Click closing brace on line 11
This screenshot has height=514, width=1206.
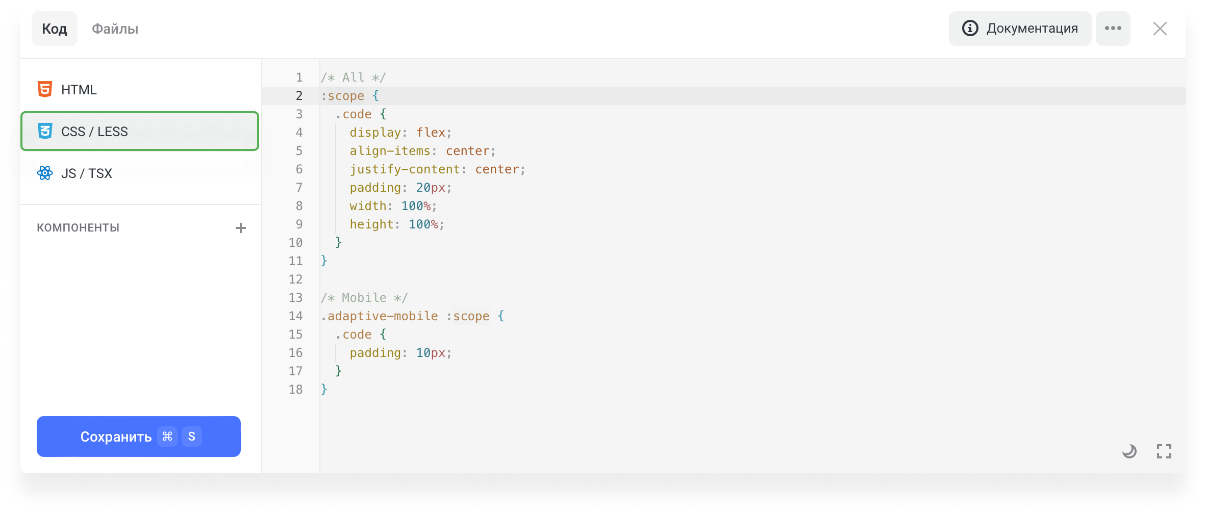(x=324, y=261)
